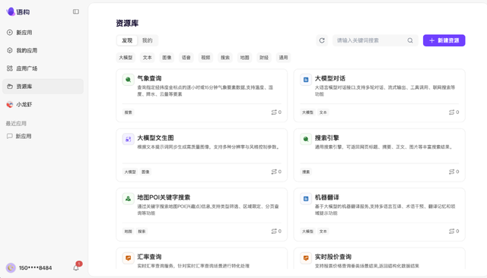This screenshot has width=487, height=278.
Task: Filter by 搜索 category
Action: tap(225, 58)
